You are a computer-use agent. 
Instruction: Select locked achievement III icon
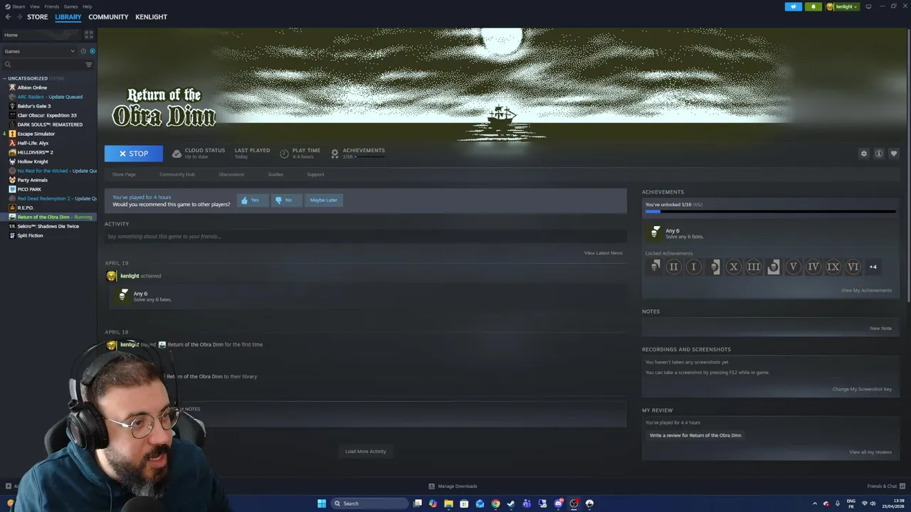(x=753, y=267)
